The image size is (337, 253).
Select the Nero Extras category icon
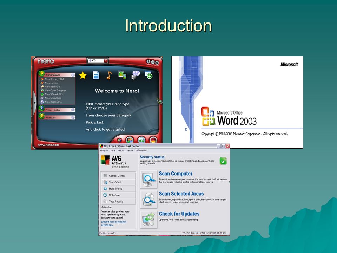tap(149, 75)
